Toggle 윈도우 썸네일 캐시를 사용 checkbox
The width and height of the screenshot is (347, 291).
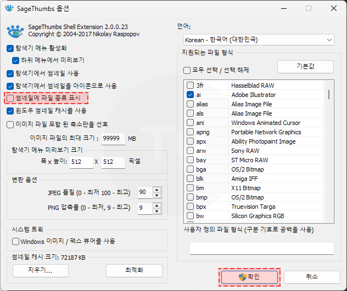(10, 111)
